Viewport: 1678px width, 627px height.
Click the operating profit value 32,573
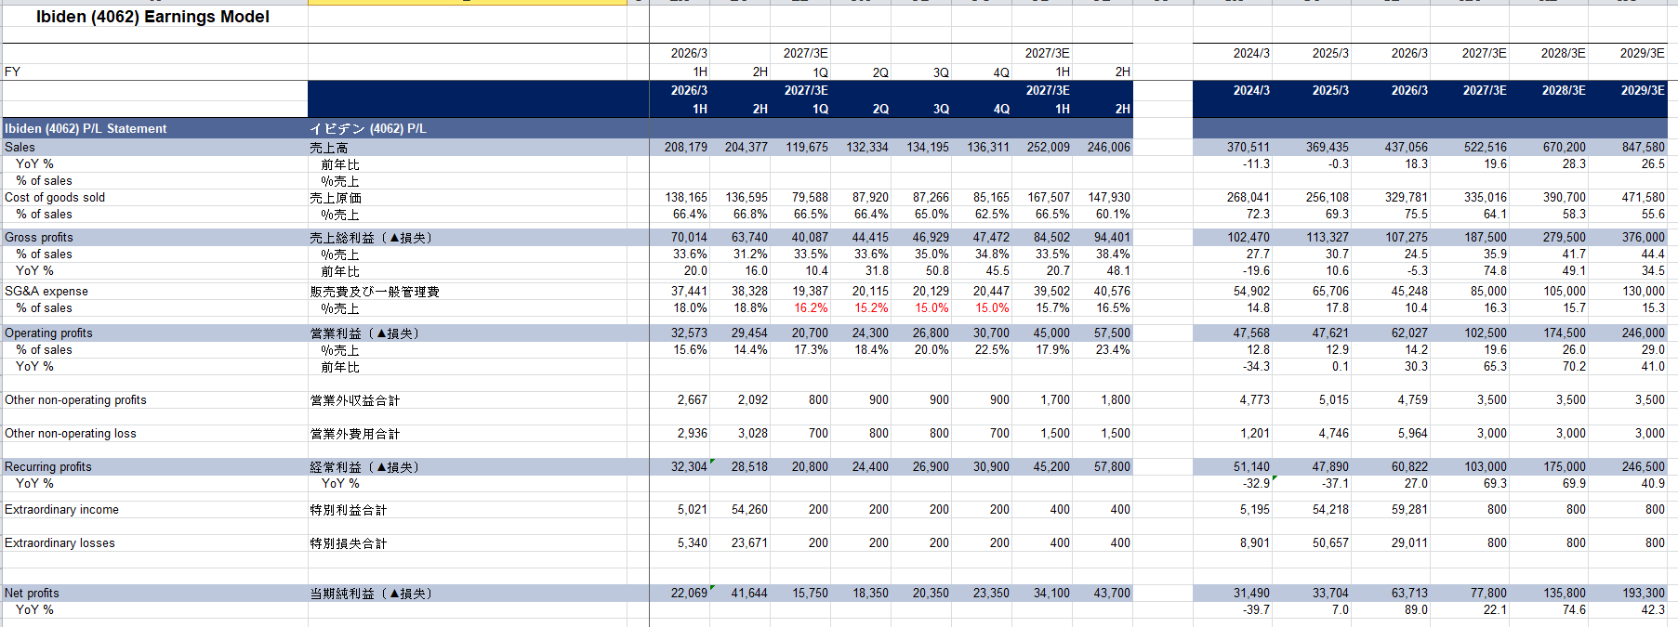coord(689,333)
